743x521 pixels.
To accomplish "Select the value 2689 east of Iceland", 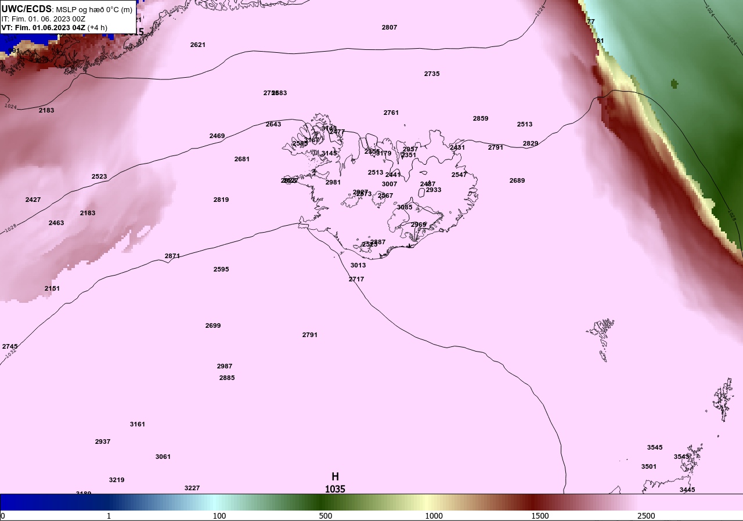I will [x=517, y=180].
